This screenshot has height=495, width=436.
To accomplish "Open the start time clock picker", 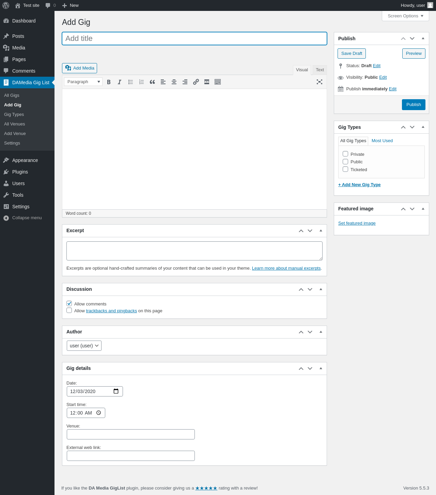I will [99, 413].
